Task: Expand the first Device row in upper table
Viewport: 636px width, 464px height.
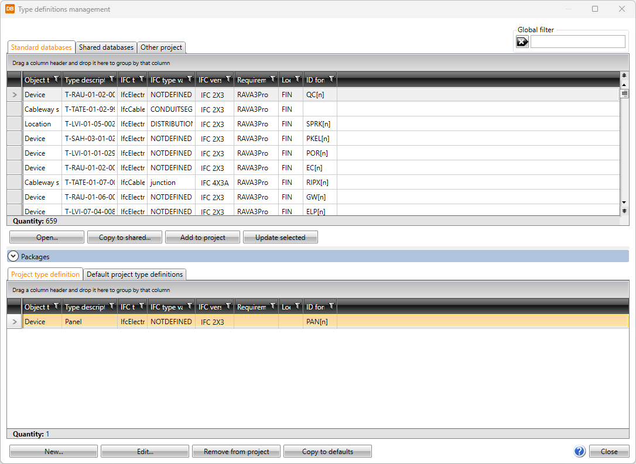Action: tap(15, 94)
